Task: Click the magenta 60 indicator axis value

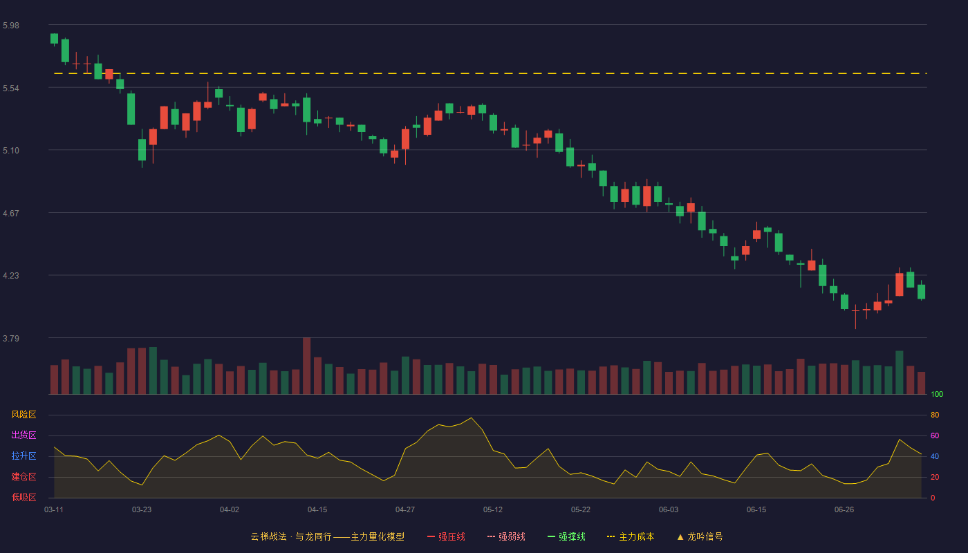Action: point(935,436)
